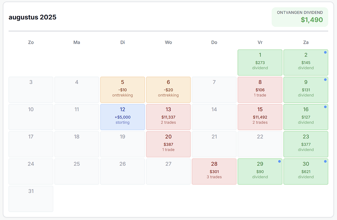Click the blue dot indicator on August 2
This screenshot has width=337, height=220.
click(x=325, y=52)
